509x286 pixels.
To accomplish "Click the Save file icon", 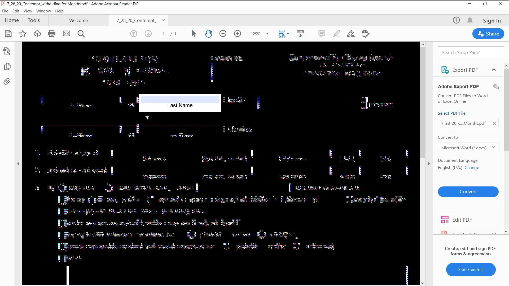I will coord(8,34).
